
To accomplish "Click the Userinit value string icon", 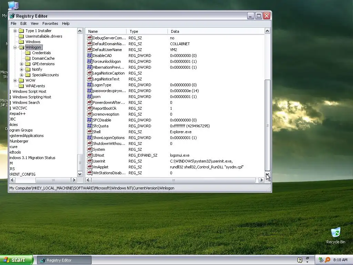I will (89, 161).
